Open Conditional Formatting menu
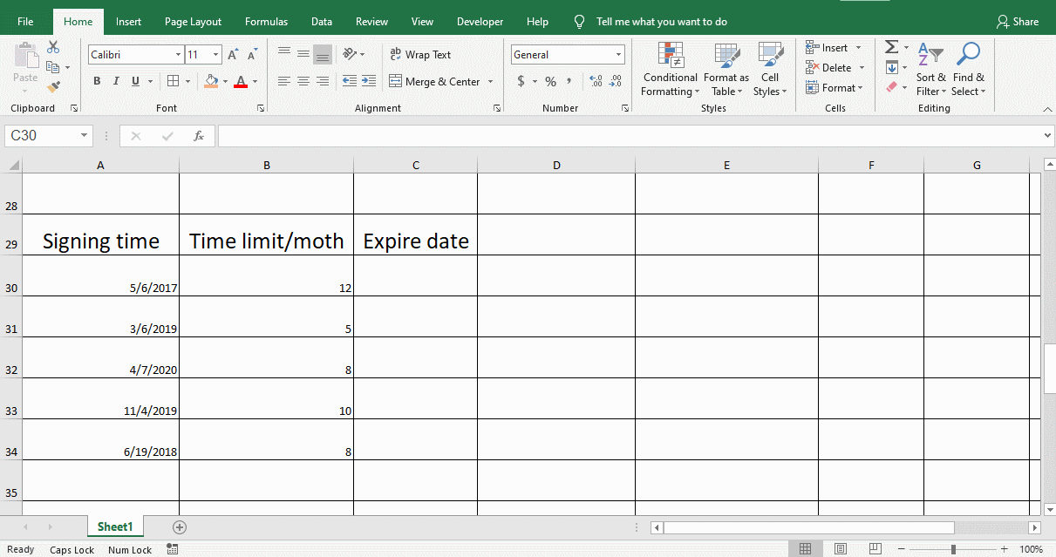Image resolution: width=1056 pixels, height=557 pixels. pos(670,69)
